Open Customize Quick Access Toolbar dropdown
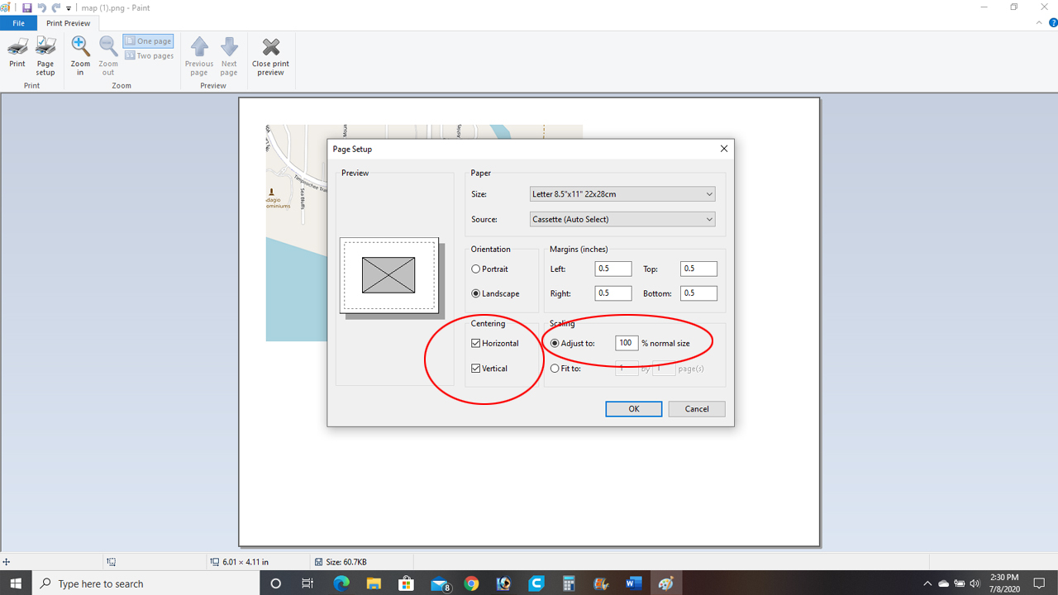This screenshot has height=595, width=1058. pos(69,8)
